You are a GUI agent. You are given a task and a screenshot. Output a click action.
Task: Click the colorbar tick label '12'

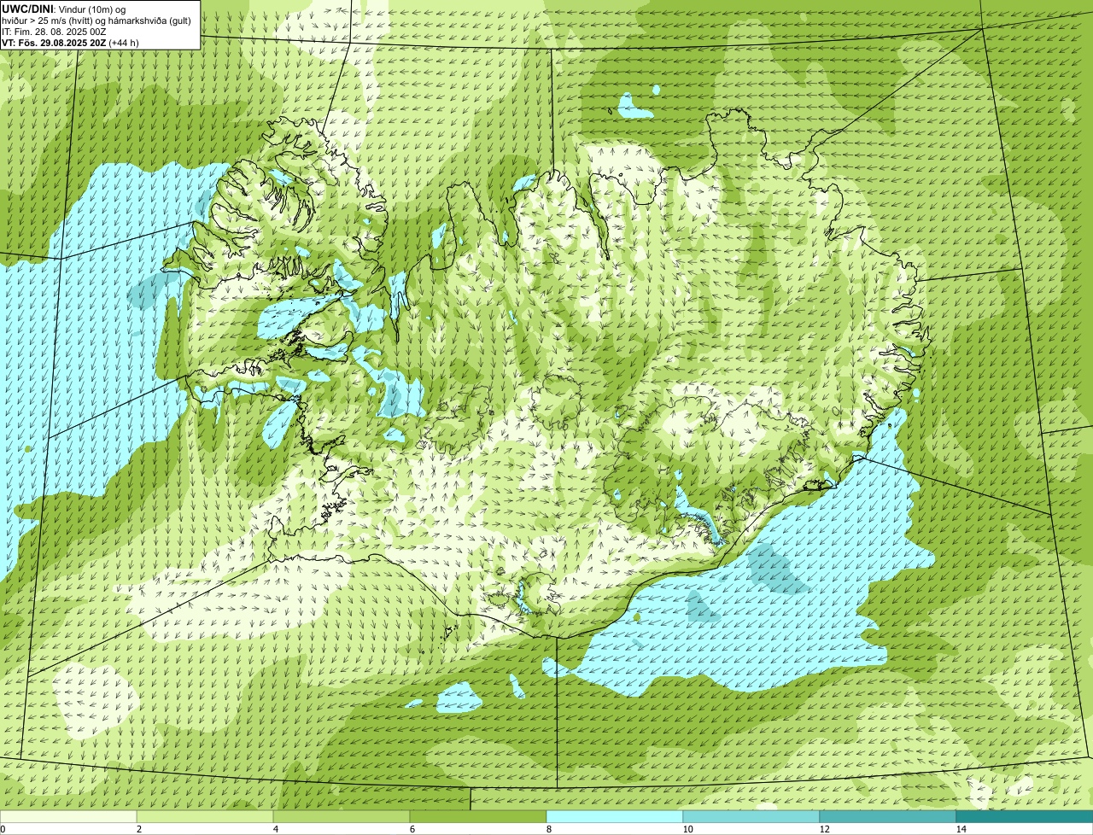(824, 829)
